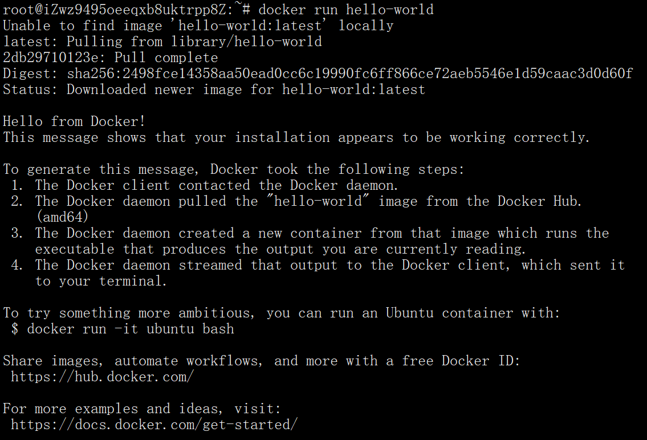
Task: Click the 'docker run -it ubuntu bash' command
Action: [131, 329]
